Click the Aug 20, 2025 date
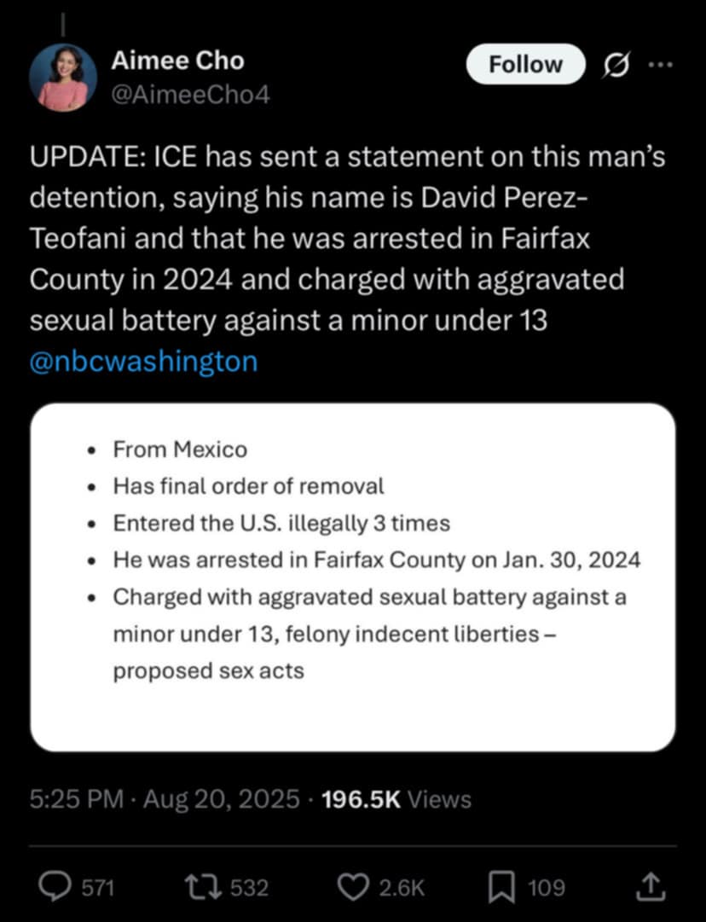Image resolution: width=706 pixels, height=922 pixels. (221, 799)
